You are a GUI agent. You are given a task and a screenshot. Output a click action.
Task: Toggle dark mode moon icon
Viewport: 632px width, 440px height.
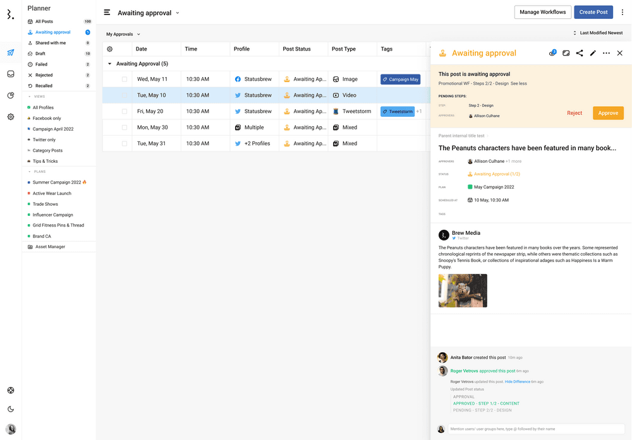click(11, 409)
